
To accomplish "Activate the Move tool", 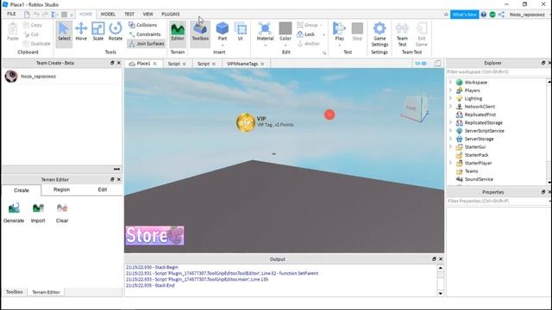I will (81, 32).
